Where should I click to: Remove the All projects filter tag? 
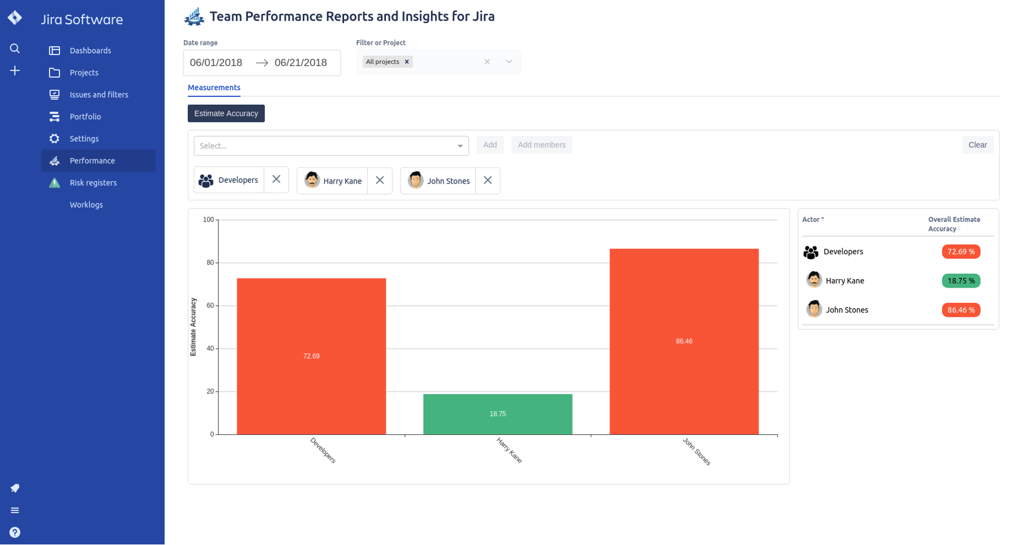[407, 62]
